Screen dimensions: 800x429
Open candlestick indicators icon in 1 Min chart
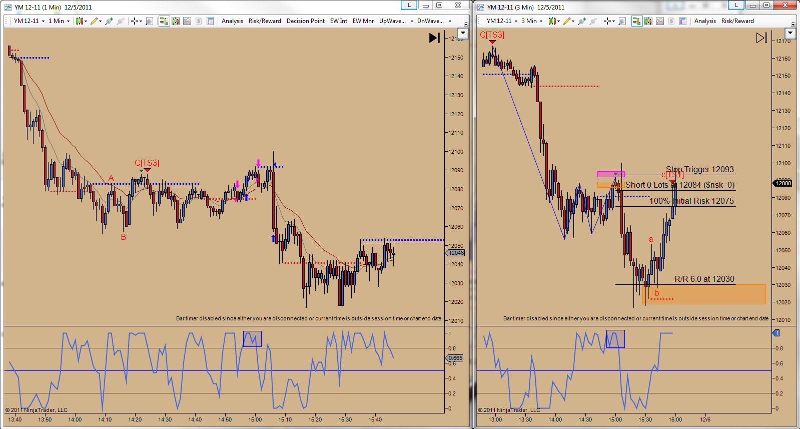click(x=176, y=21)
